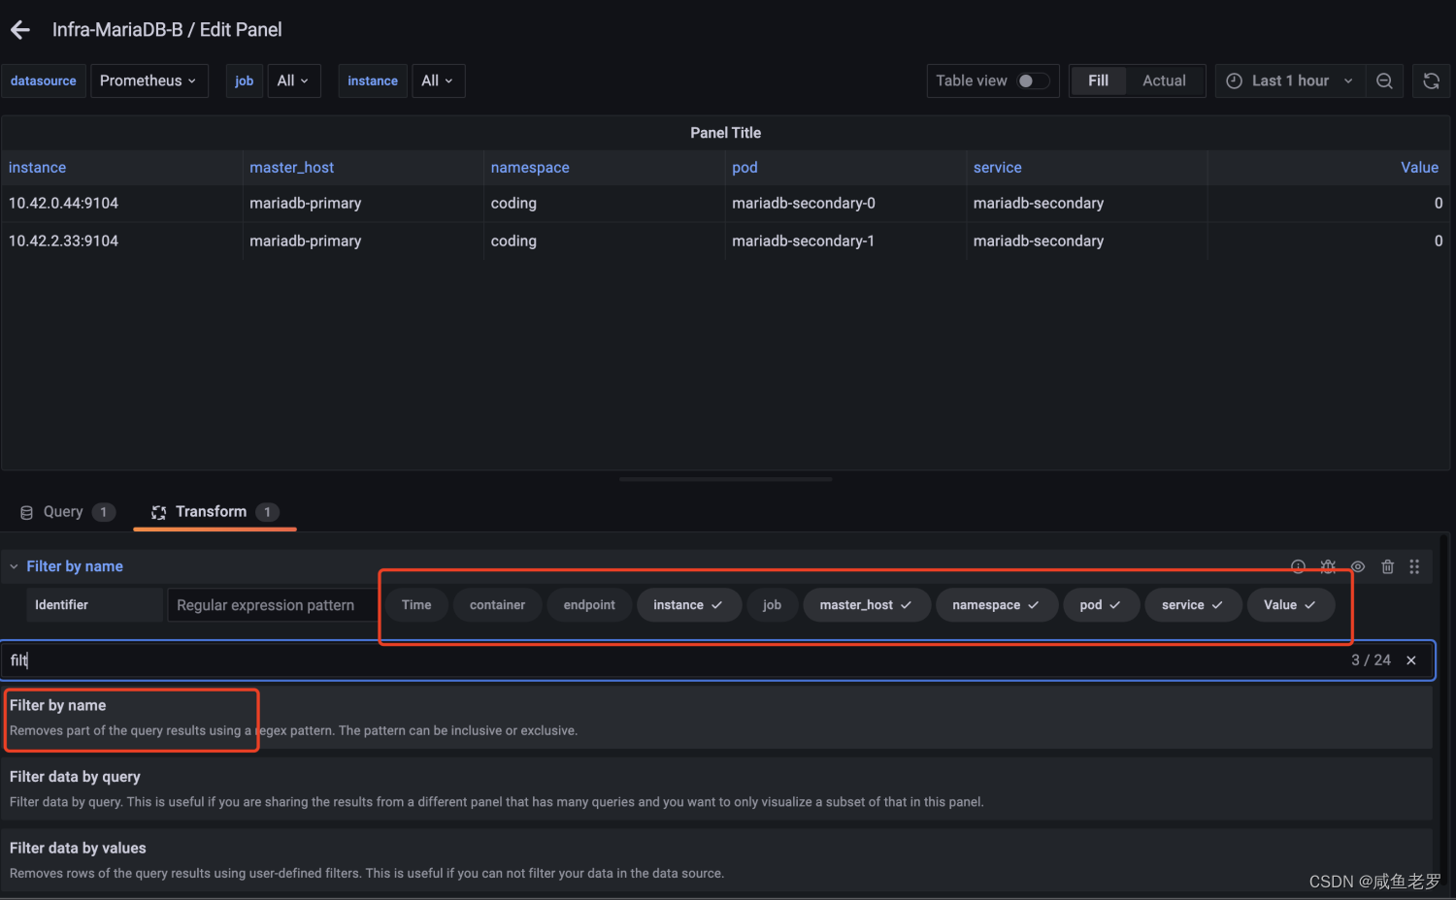Choose the Filter data by query transformation
1456x900 pixels.
pos(717,788)
